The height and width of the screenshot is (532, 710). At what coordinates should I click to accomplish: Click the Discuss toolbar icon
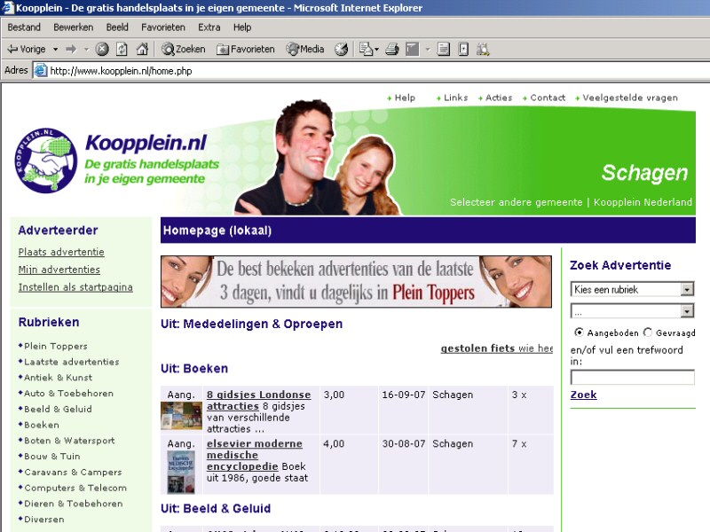click(444, 49)
